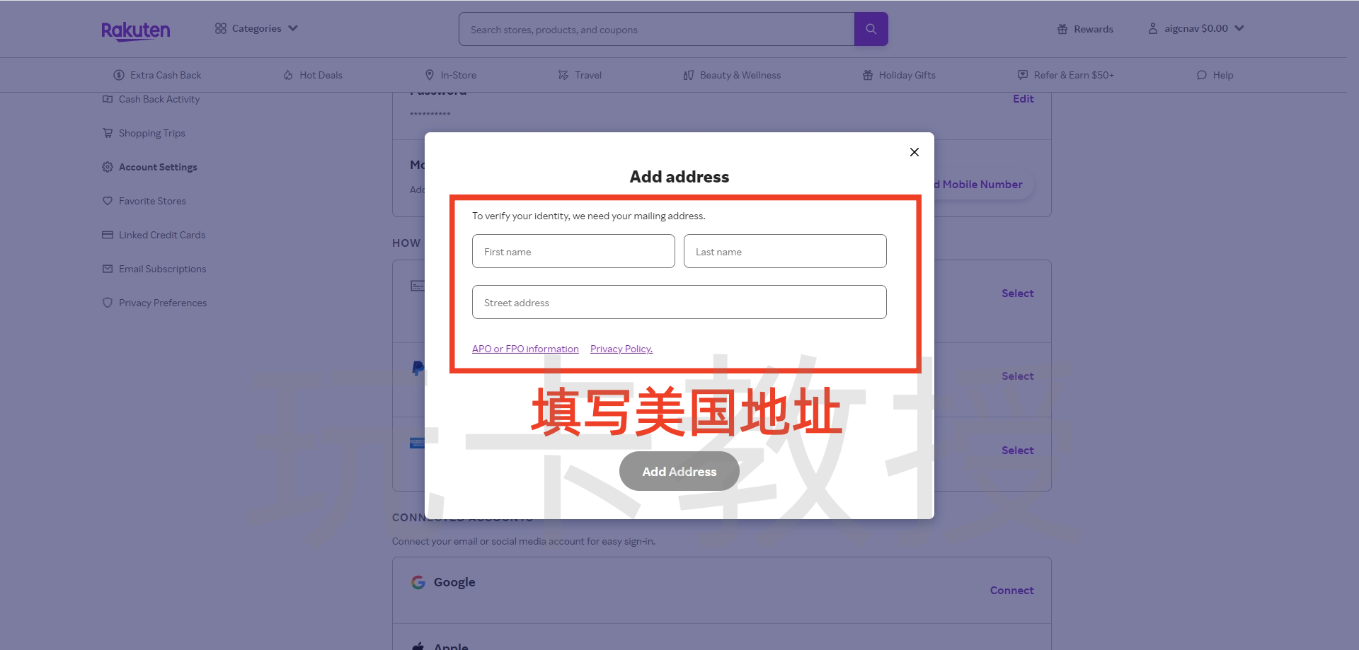Click the Last name field

click(x=784, y=252)
